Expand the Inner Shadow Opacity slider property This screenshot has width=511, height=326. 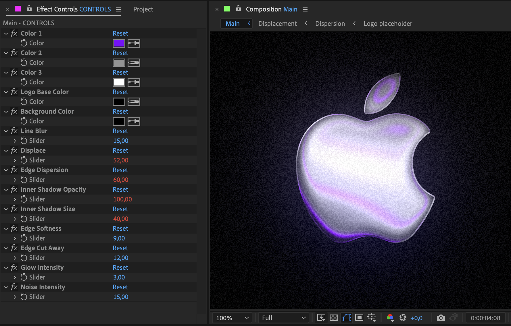pos(15,199)
